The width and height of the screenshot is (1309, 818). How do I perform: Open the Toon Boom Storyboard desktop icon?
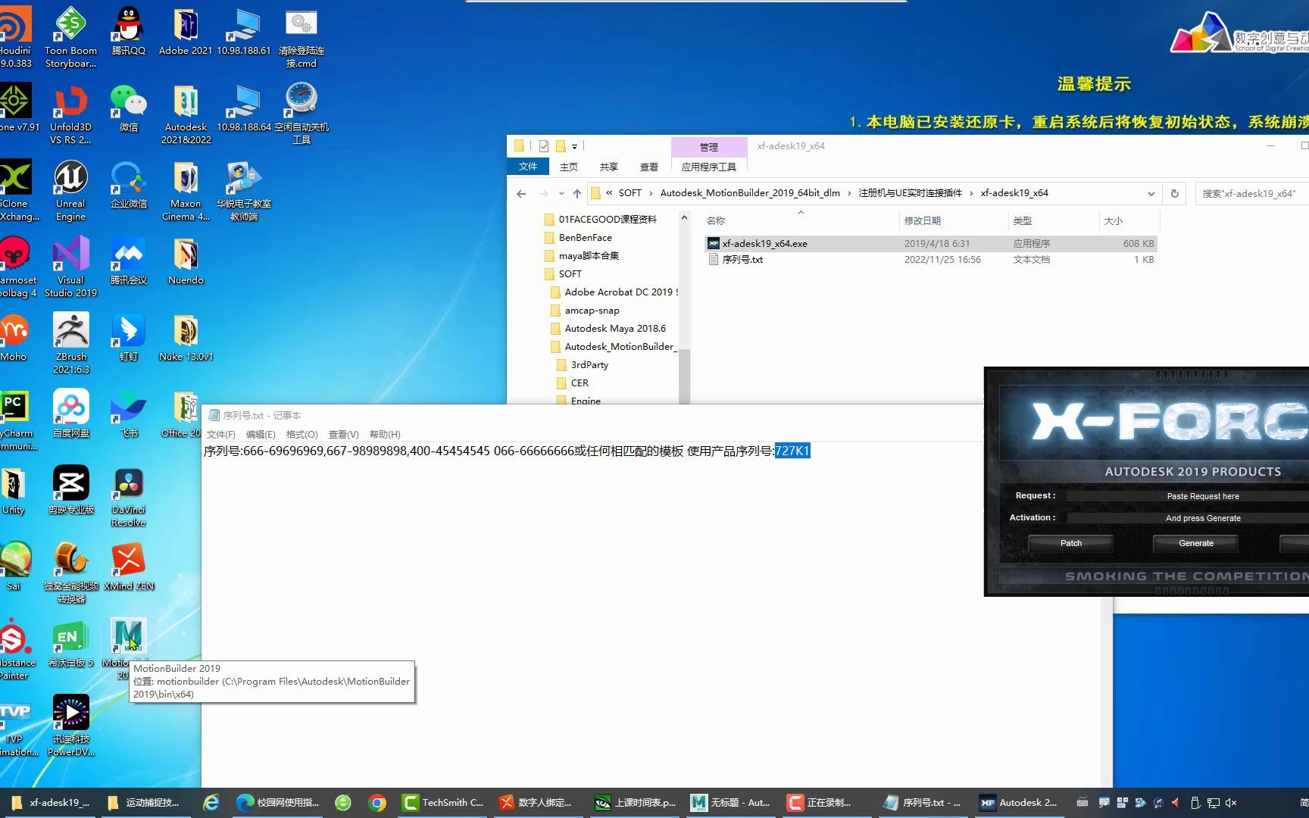[x=70, y=36]
